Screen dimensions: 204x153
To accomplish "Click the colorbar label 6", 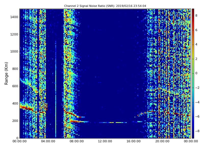I will [x=196, y=30].
